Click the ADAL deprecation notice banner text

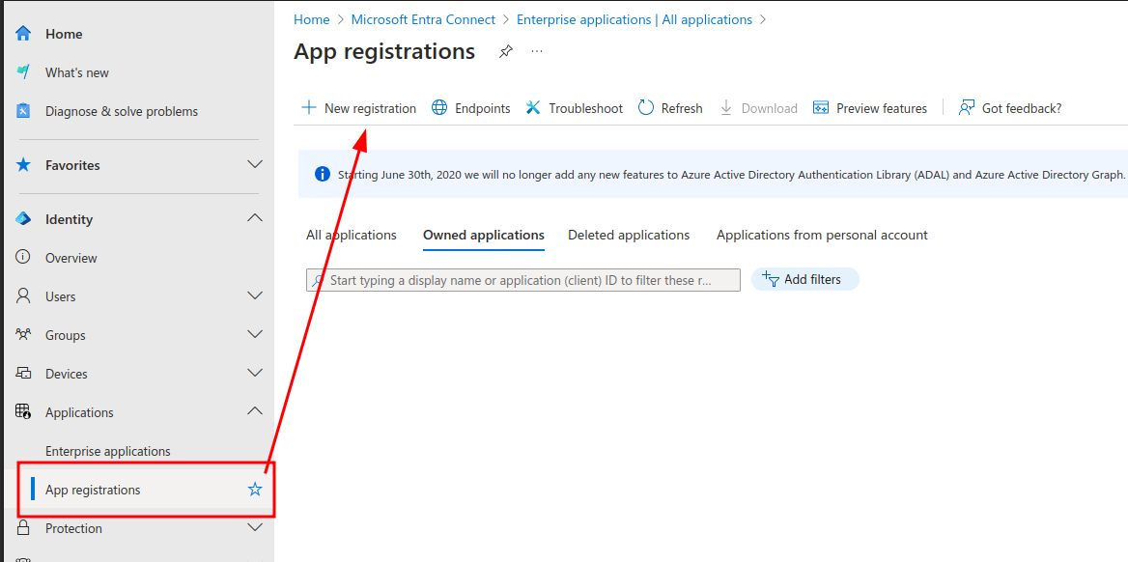[x=731, y=174]
